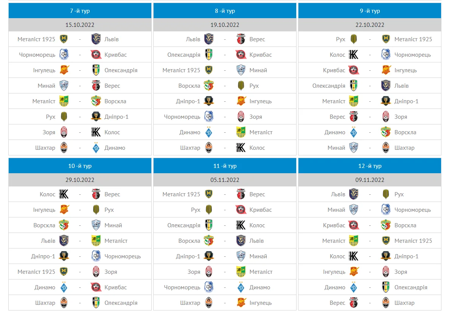Click Львів crest in the 12-й тур table
Viewport: 449px width, 312px height.
click(354, 194)
